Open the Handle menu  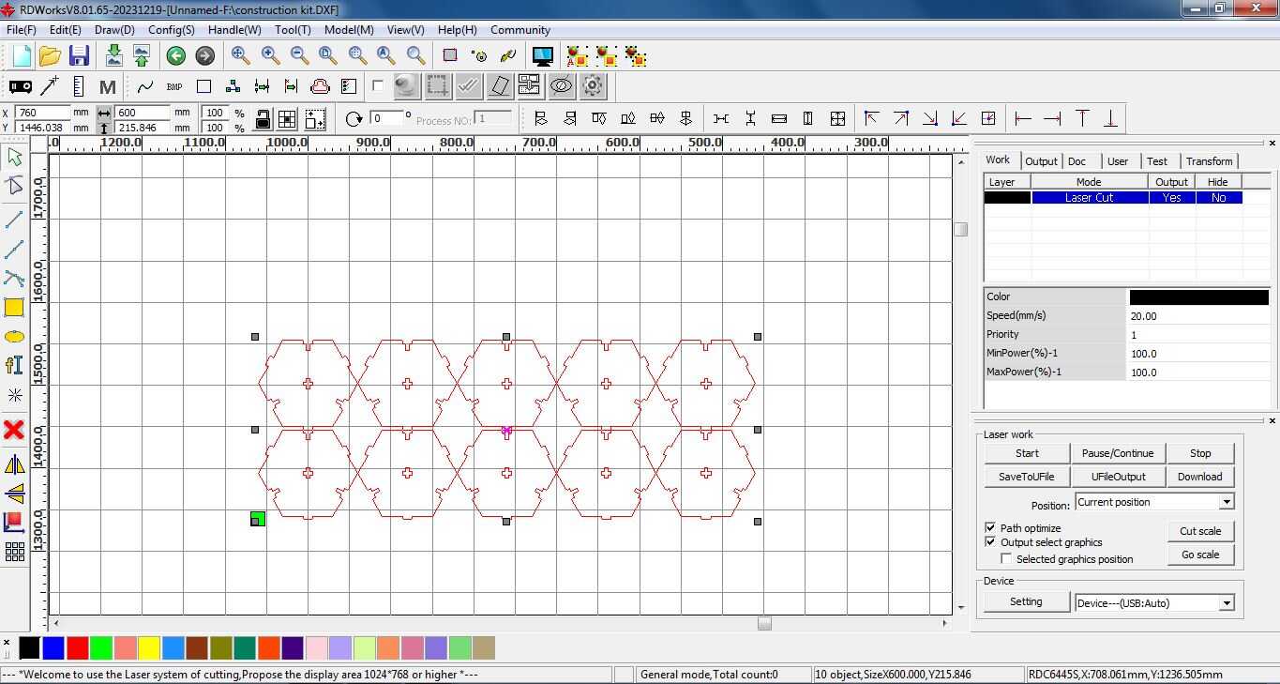(x=234, y=30)
